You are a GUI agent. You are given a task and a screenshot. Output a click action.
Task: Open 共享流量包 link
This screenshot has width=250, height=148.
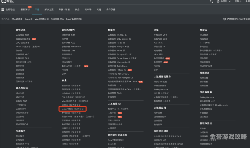pyautogui.click(x=159, y=58)
